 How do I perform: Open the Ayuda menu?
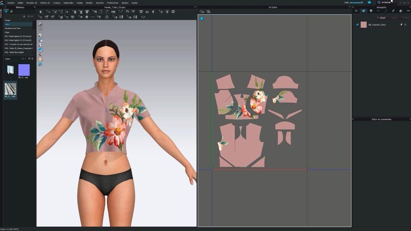134,3
